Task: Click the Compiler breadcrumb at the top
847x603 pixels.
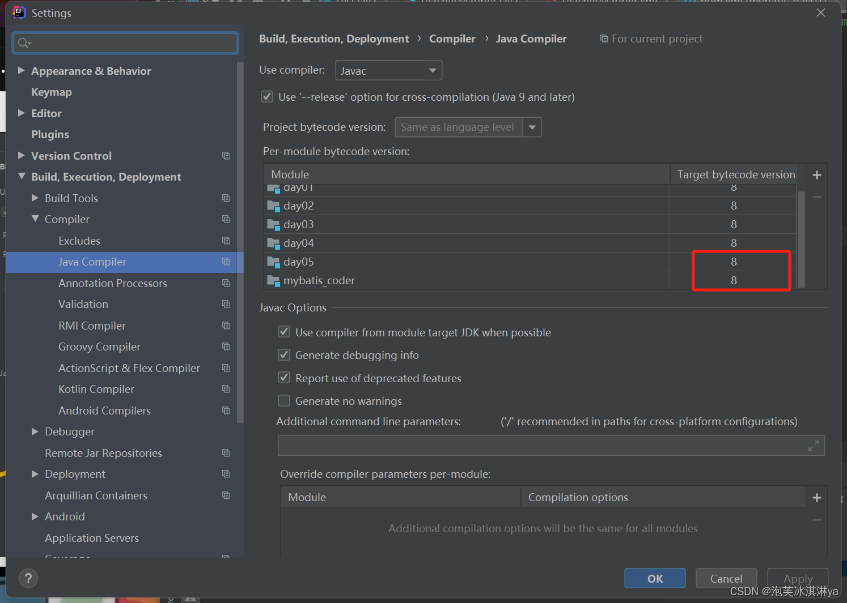Action: [x=452, y=39]
